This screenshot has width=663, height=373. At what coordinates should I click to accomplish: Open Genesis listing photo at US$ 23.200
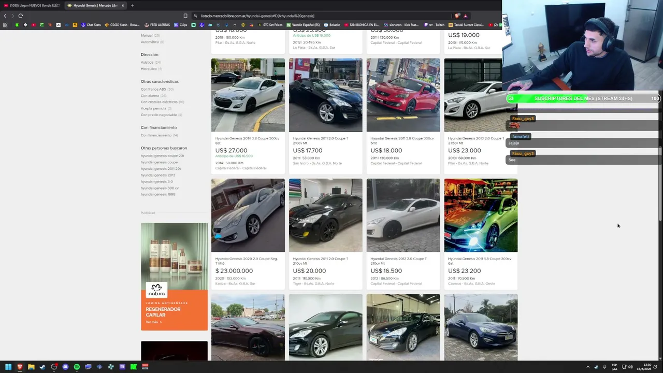[481, 216]
